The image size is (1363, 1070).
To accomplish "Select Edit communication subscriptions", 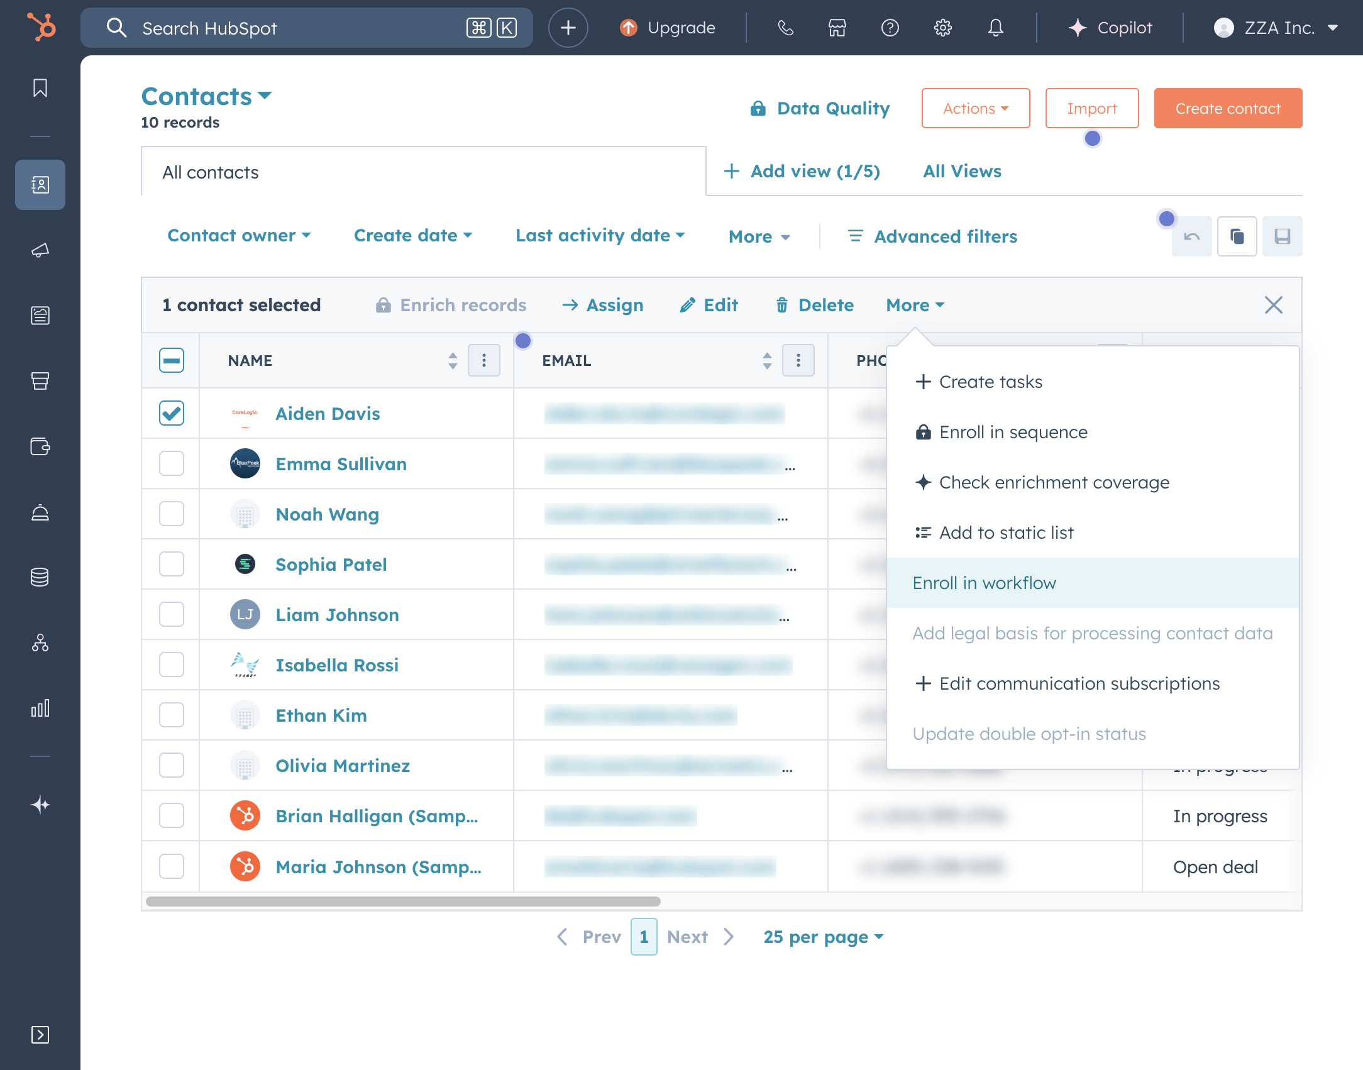I will (x=1093, y=683).
